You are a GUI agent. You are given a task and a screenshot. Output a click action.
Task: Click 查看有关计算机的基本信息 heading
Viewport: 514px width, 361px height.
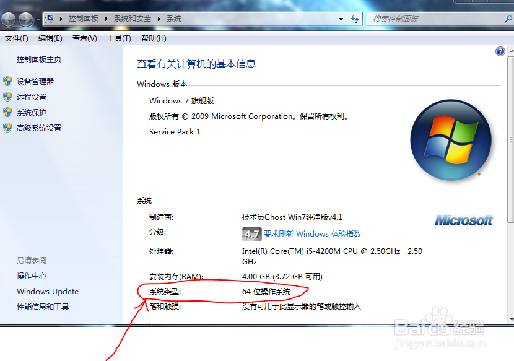click(x=196, y=64)
